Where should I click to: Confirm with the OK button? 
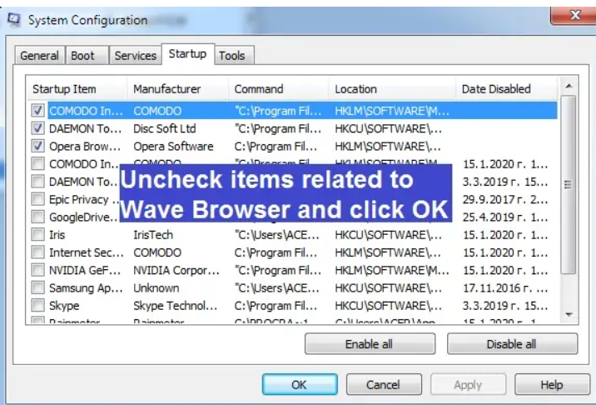(300, 385)
